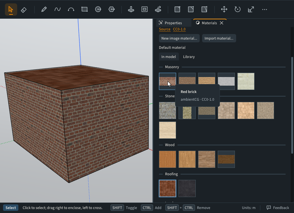
Task: Select the speckled gravel Stone swatch
Action: [266, 110]
